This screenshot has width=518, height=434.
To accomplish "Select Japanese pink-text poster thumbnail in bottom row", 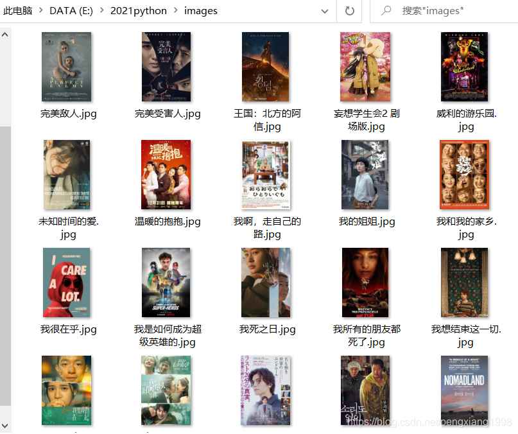I will tap(266, 390).
